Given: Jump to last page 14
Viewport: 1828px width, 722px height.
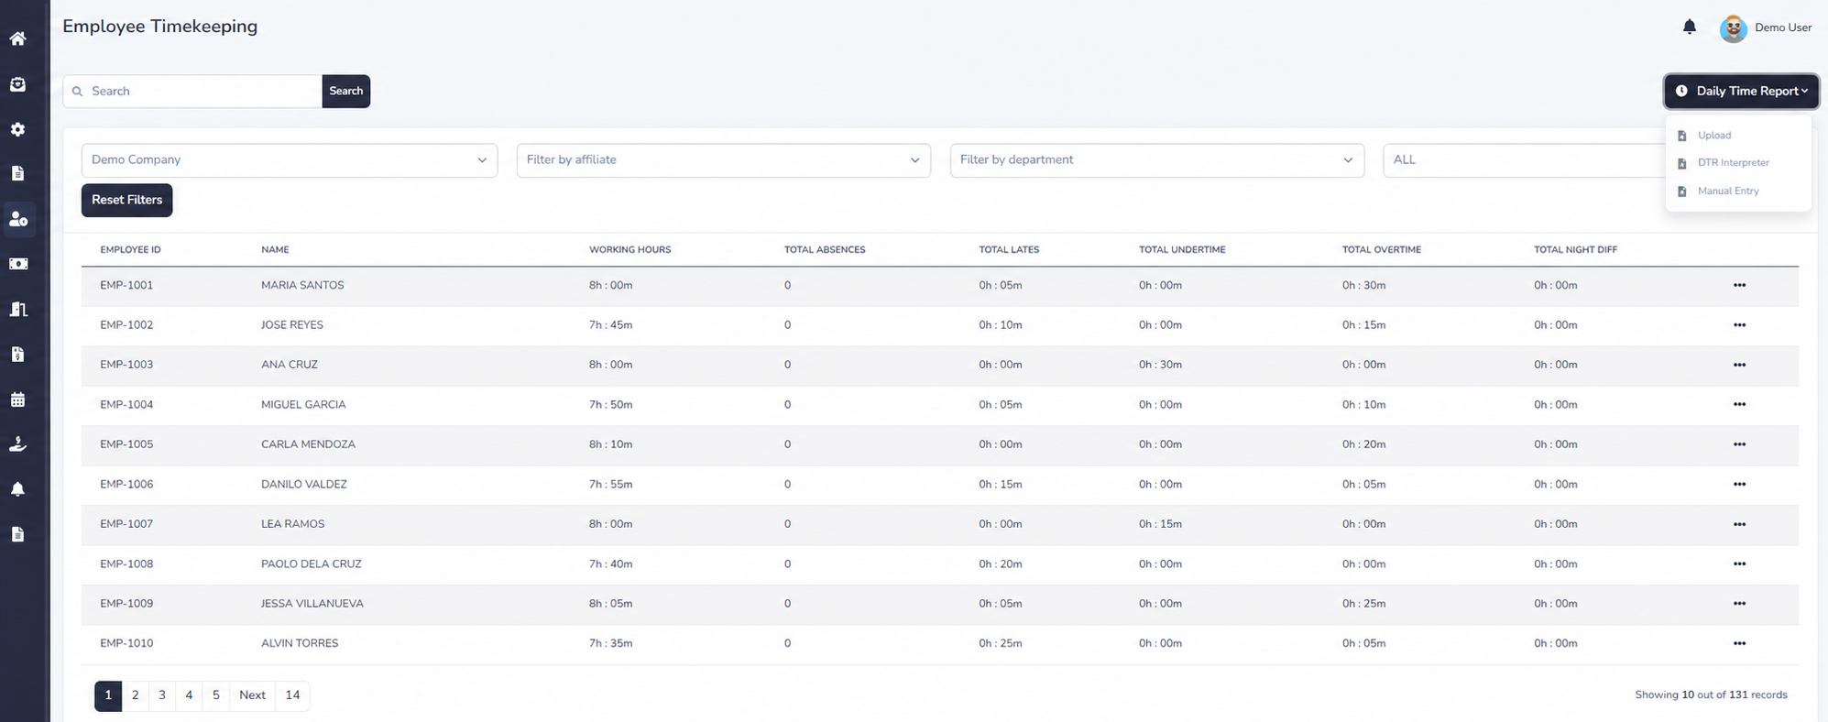Looking at the screenshot, I should point(292,695).
